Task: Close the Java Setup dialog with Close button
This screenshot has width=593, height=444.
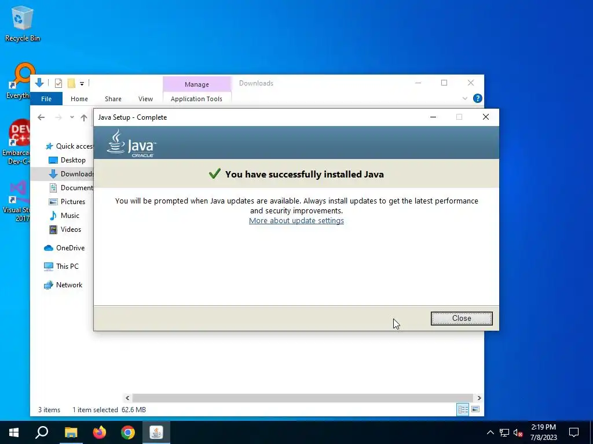Action: coord(462,319)
